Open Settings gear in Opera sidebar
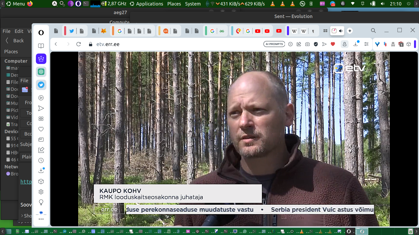 click(41, 192)
